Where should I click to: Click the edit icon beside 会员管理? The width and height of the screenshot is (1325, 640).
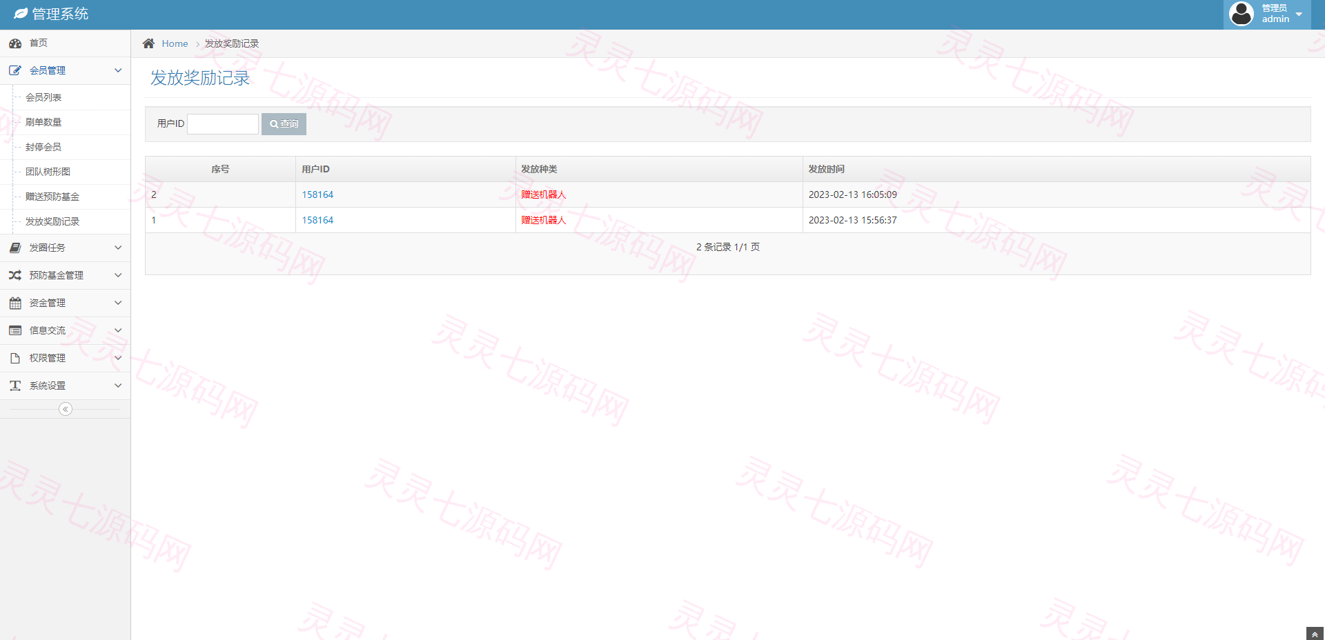15,70
